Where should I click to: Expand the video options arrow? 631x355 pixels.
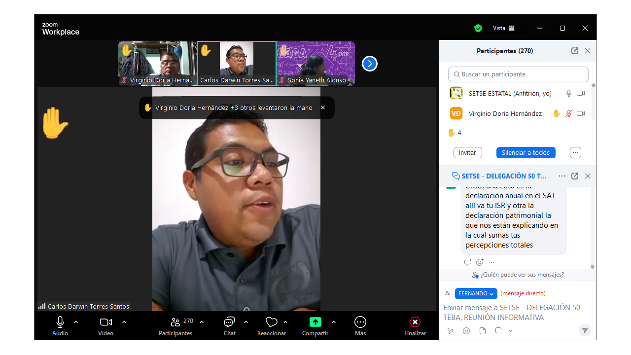[x=124, y=322]
